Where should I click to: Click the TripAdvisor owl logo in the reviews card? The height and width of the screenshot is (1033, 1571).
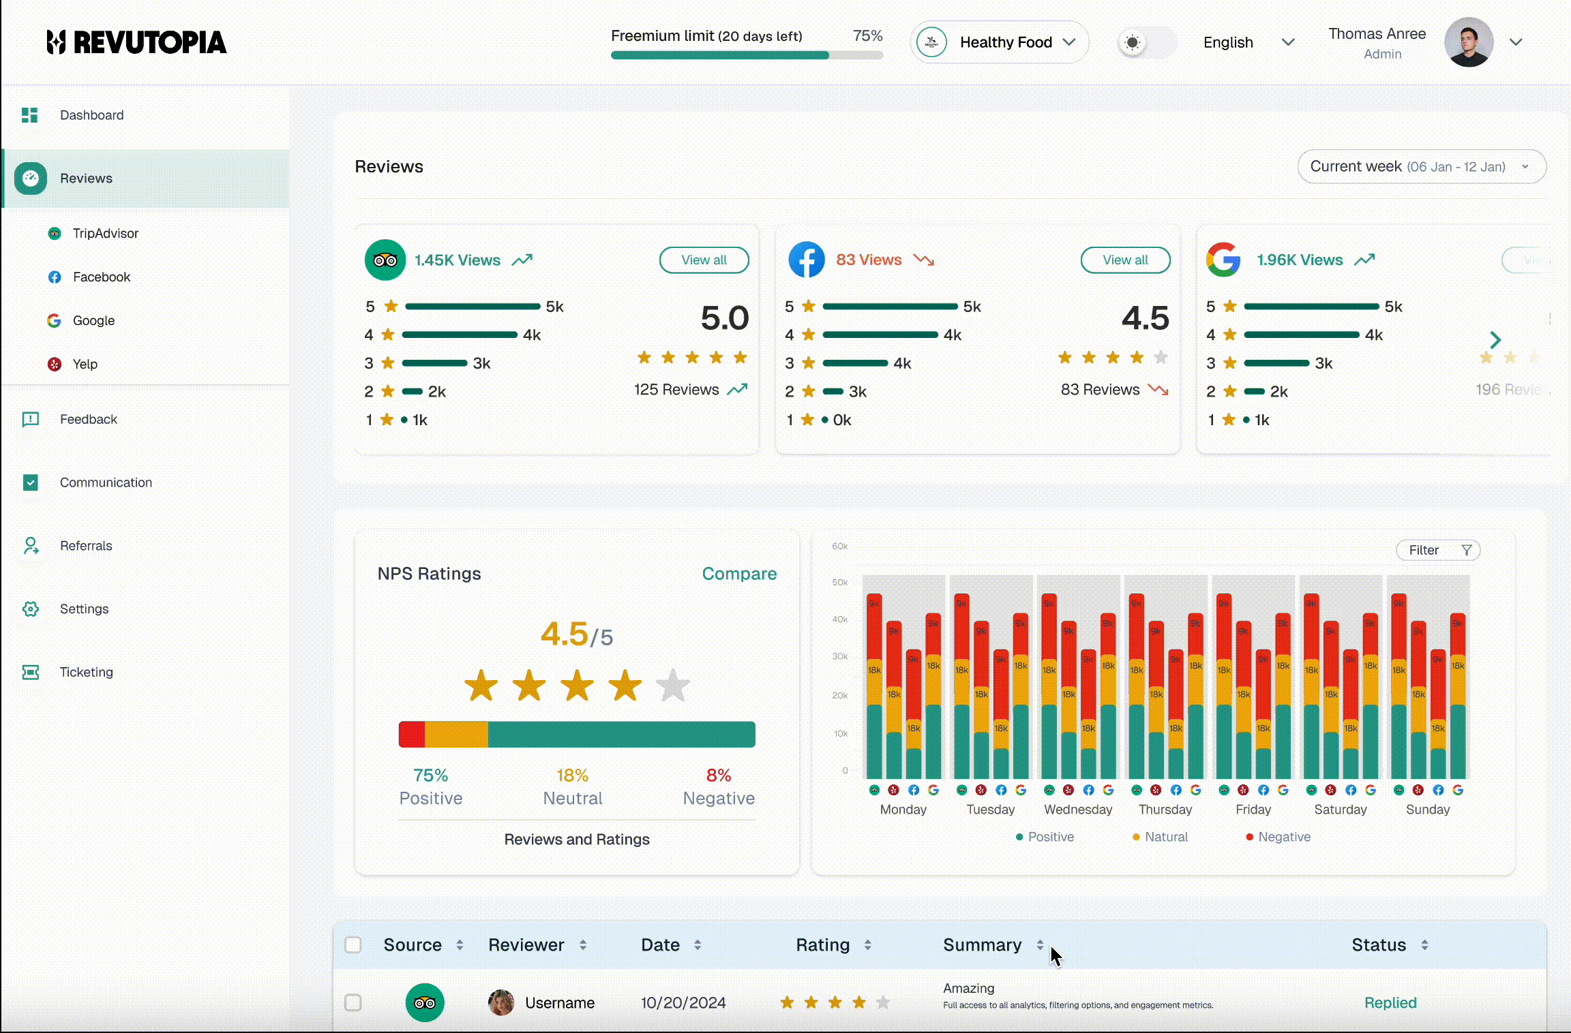point(385,260)
